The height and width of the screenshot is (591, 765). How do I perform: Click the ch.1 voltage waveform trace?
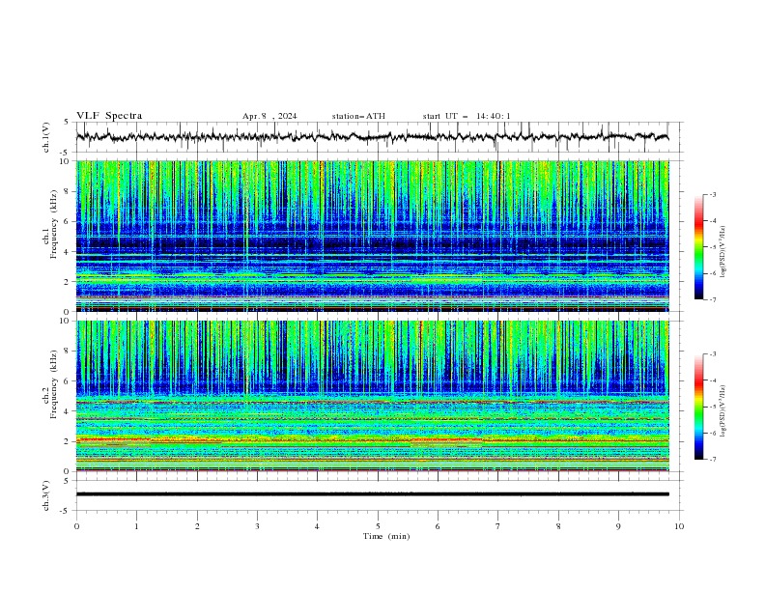372,137
